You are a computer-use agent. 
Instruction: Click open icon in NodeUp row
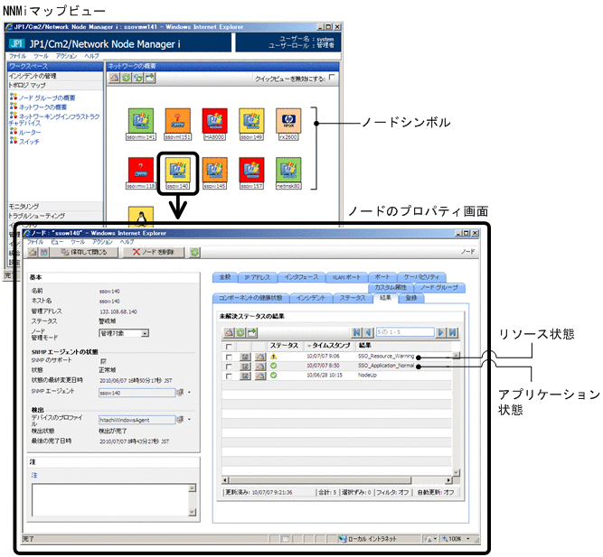pos(260,376)
